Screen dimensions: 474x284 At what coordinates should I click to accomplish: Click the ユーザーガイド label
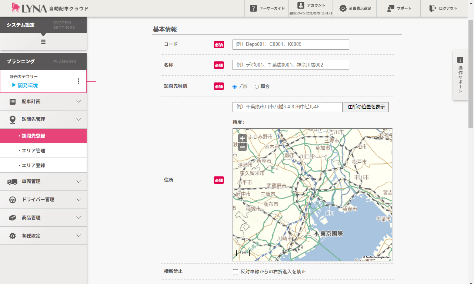click(x=272, y=8)
